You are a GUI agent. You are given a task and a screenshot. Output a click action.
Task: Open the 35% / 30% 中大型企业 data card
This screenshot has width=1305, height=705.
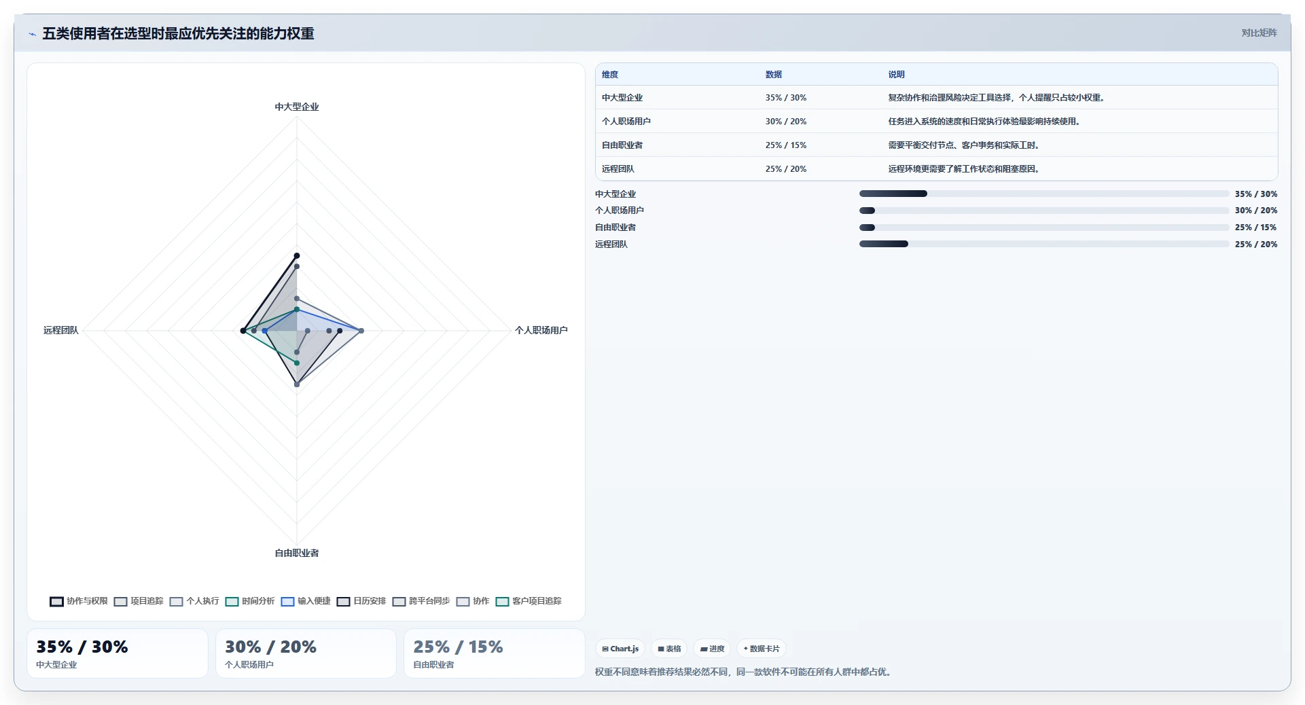pyautogui.click(x=118, y=653)
